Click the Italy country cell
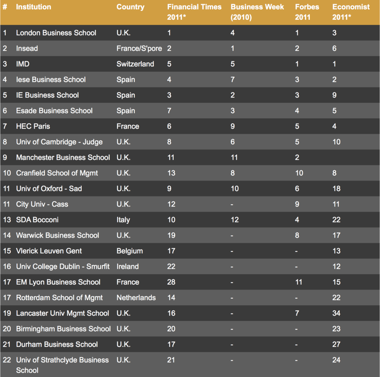380x377 pixels. click(123, 220)
